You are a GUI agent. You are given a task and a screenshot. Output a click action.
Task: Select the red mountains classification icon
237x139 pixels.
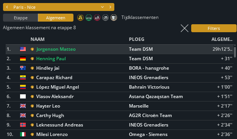click(x=97, y=18)
